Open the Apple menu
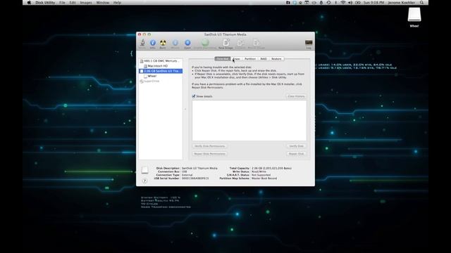Viewport: 451px width, 253px height. (29, 3)
